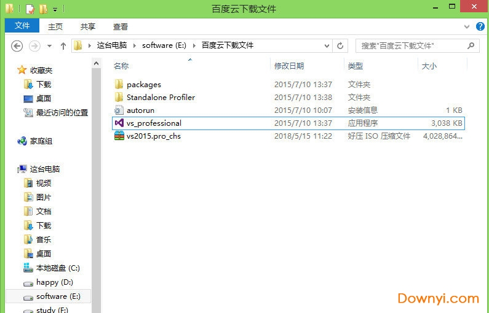Click software (E:) in the address bar
This screenshot has height=313, width=489.
point(164,45)
